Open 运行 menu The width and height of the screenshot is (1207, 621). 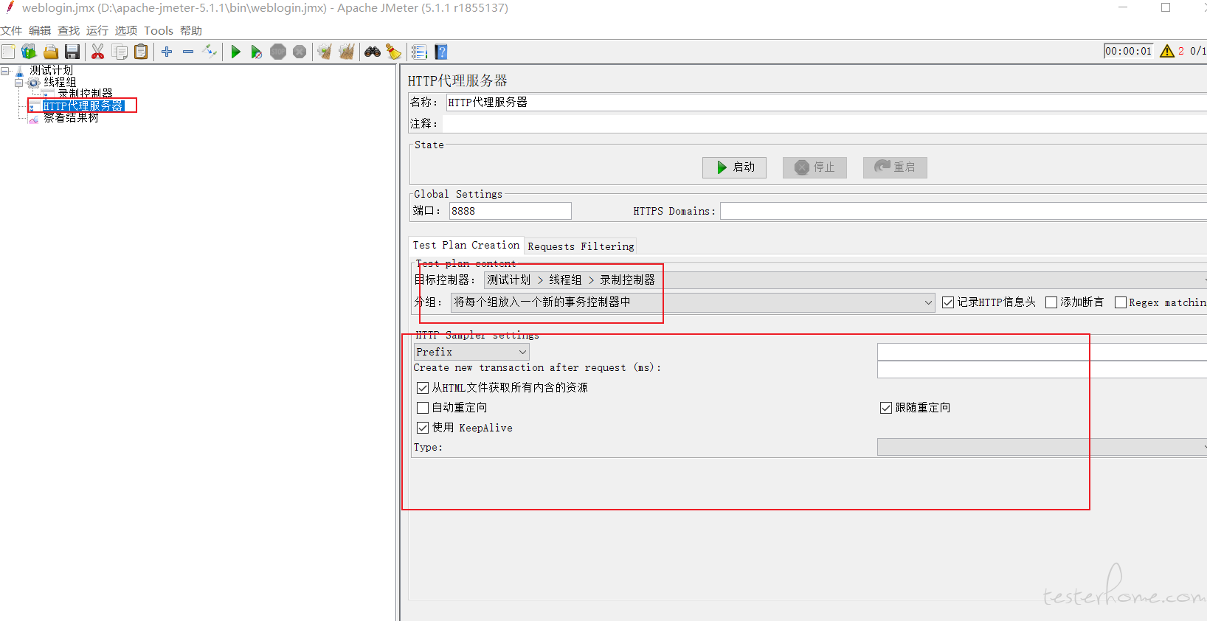coord(97,30)
